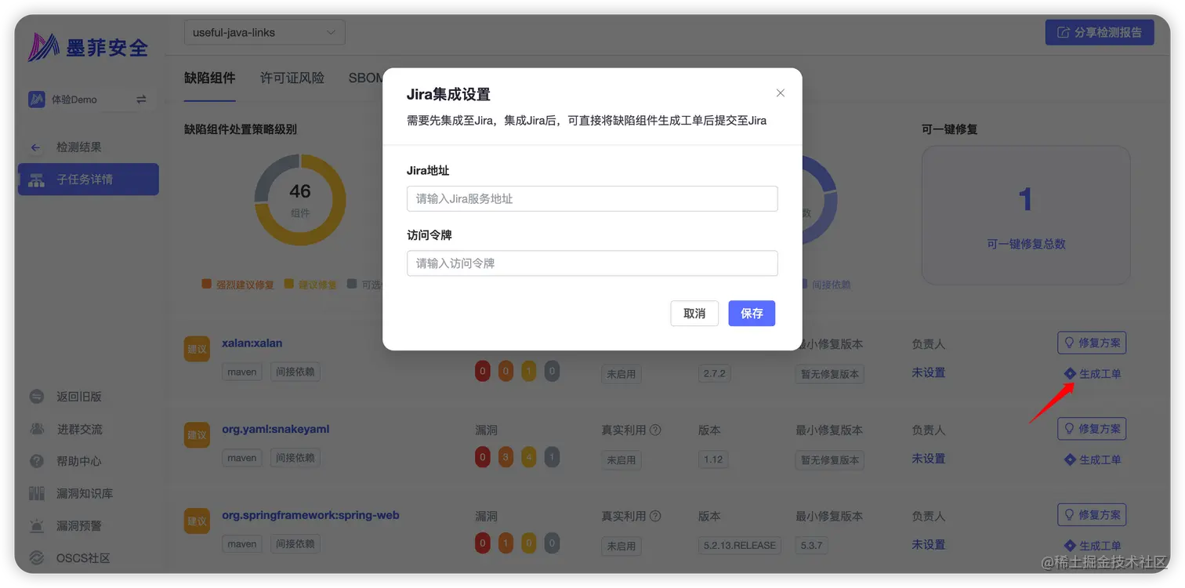Image resolution: width=1185 pixels, height=588 pixels.
Task: Click the 间接依赖 tag under org.yaml:snakeyaml
Action: pos(295,458)
